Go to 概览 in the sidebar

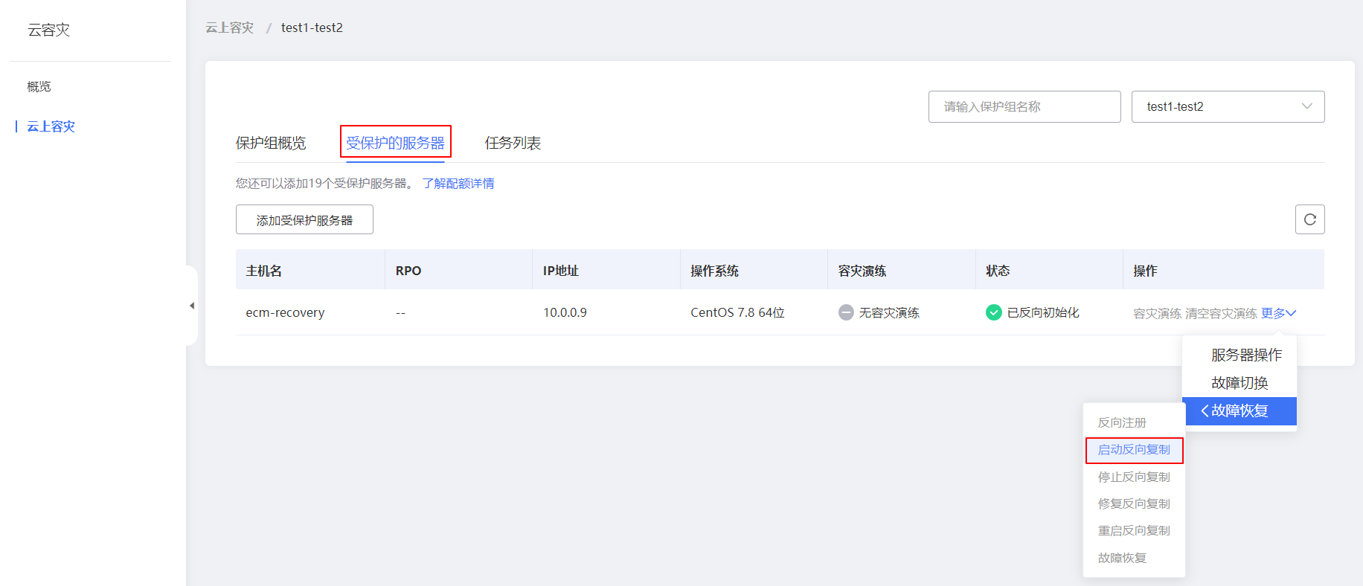(39, 86)
